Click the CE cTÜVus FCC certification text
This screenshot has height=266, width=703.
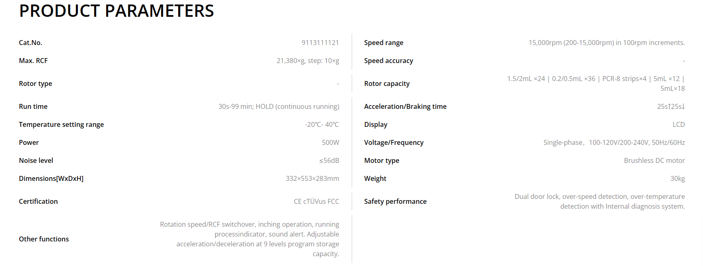pos(316,201)
